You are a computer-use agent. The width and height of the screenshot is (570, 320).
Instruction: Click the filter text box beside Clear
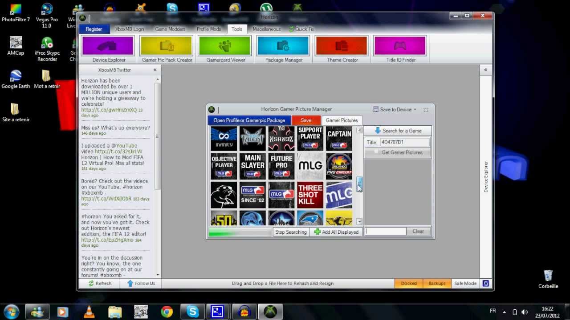tap(385, 232)
